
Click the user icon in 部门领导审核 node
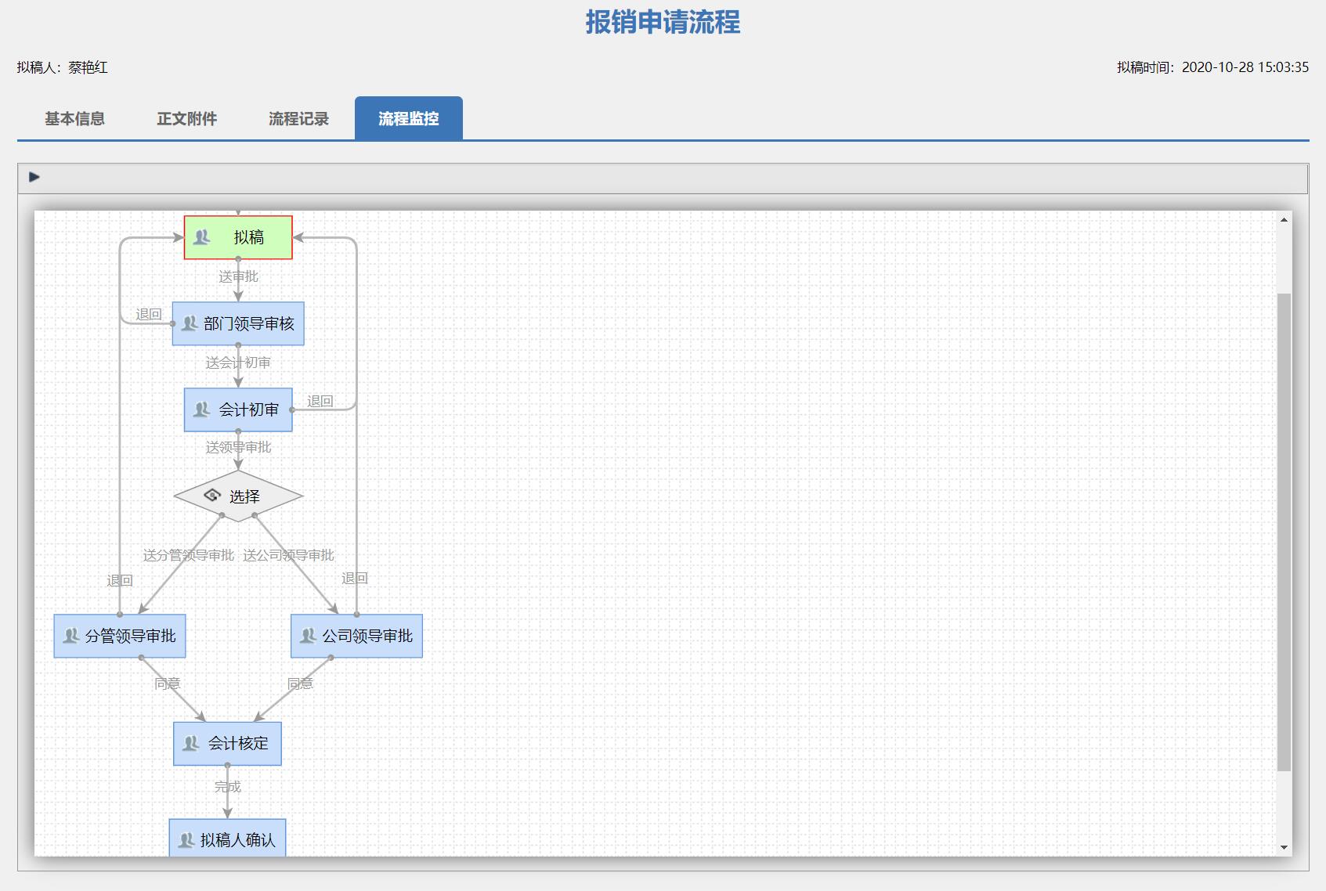(x=190, y=323)
